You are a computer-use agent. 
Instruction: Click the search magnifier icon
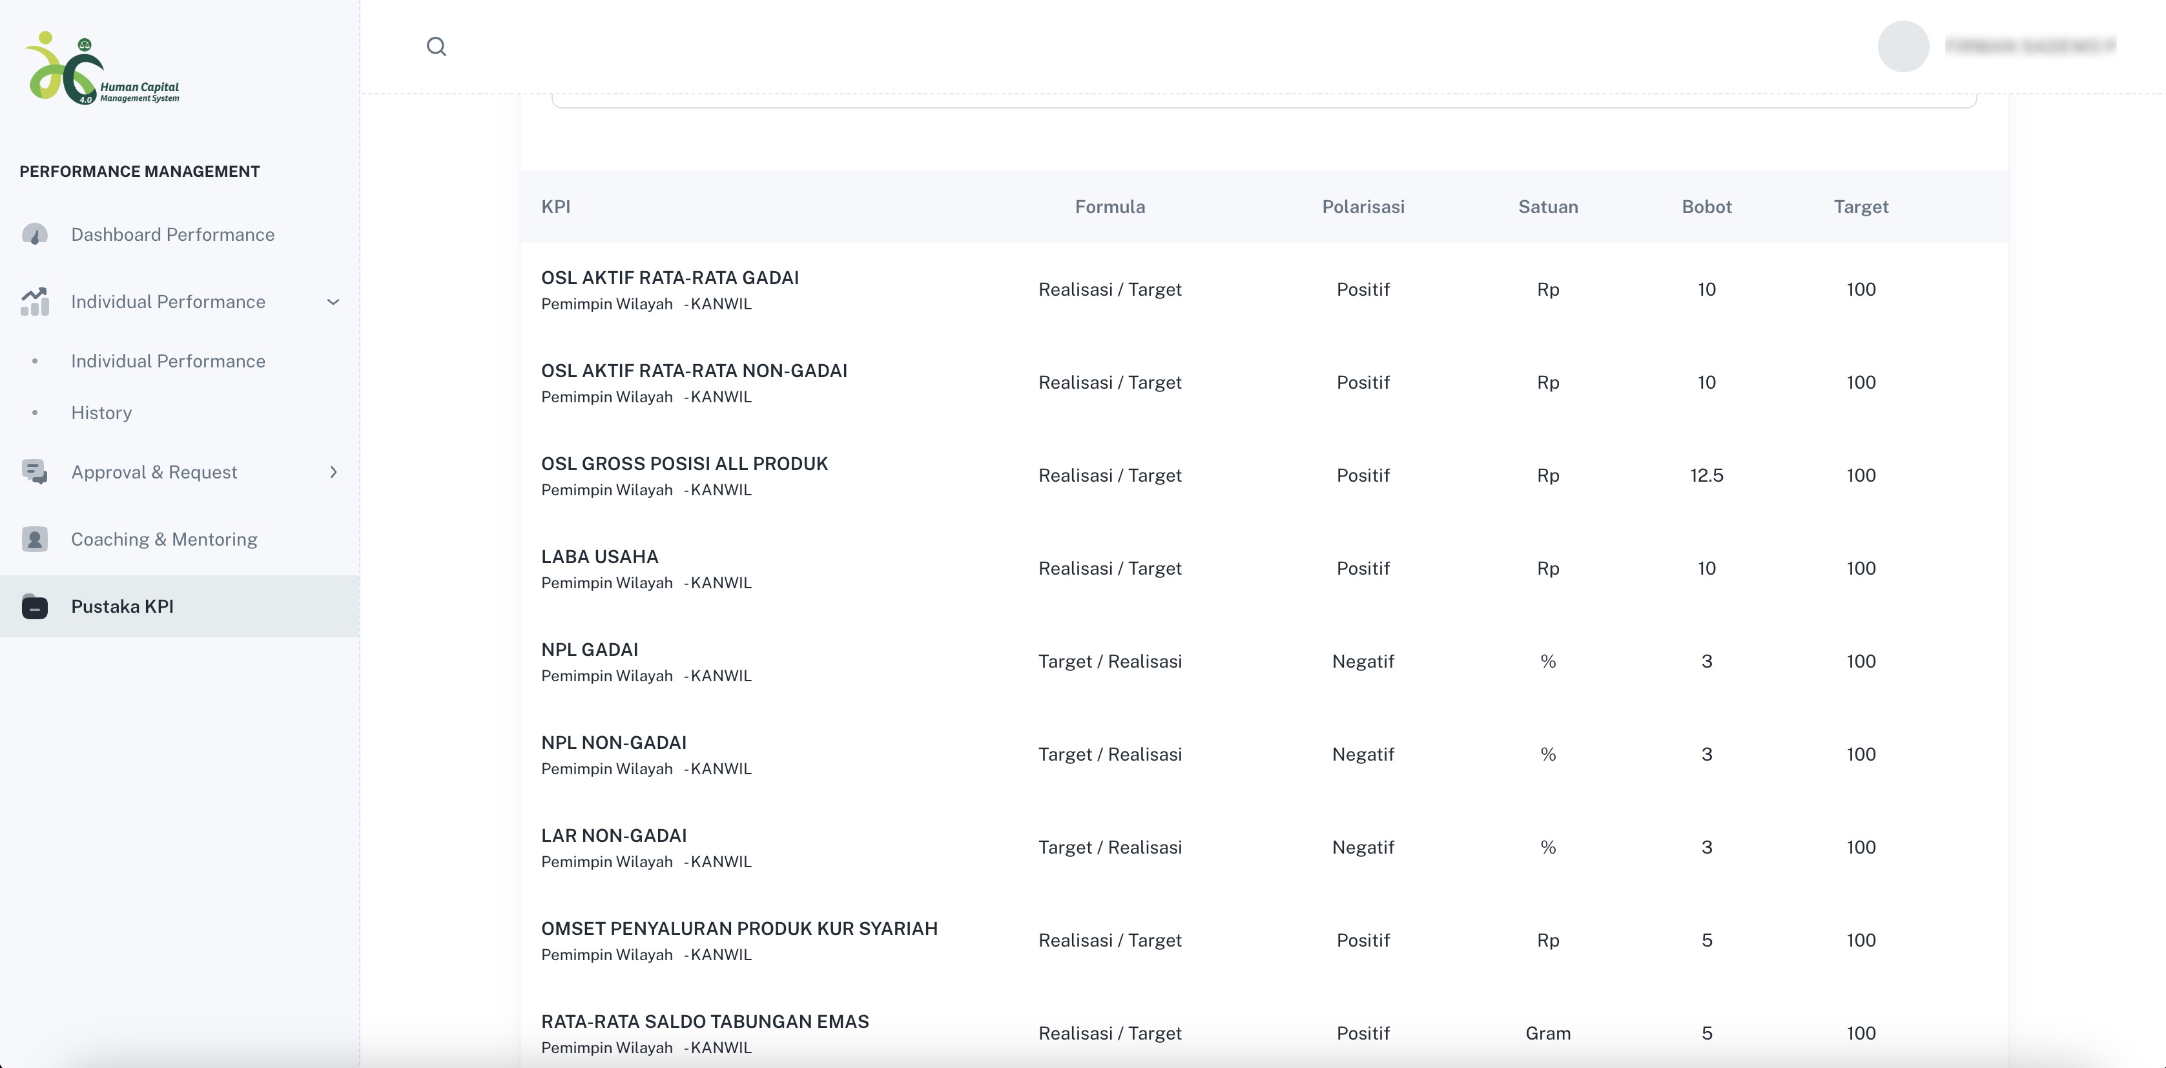coord(435,46)
